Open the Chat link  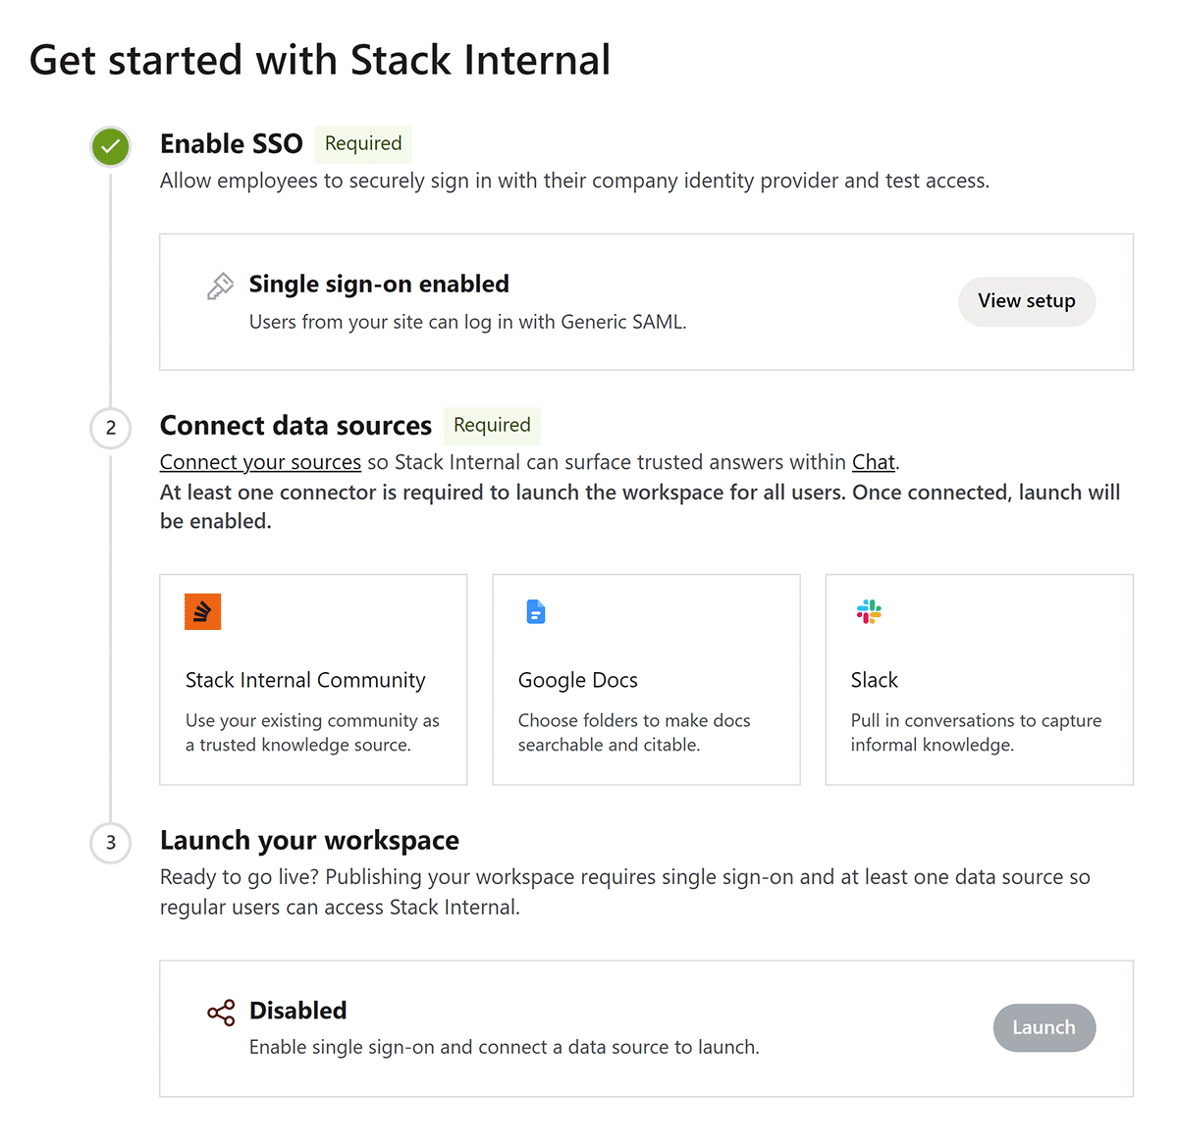(x=874, y=462)
